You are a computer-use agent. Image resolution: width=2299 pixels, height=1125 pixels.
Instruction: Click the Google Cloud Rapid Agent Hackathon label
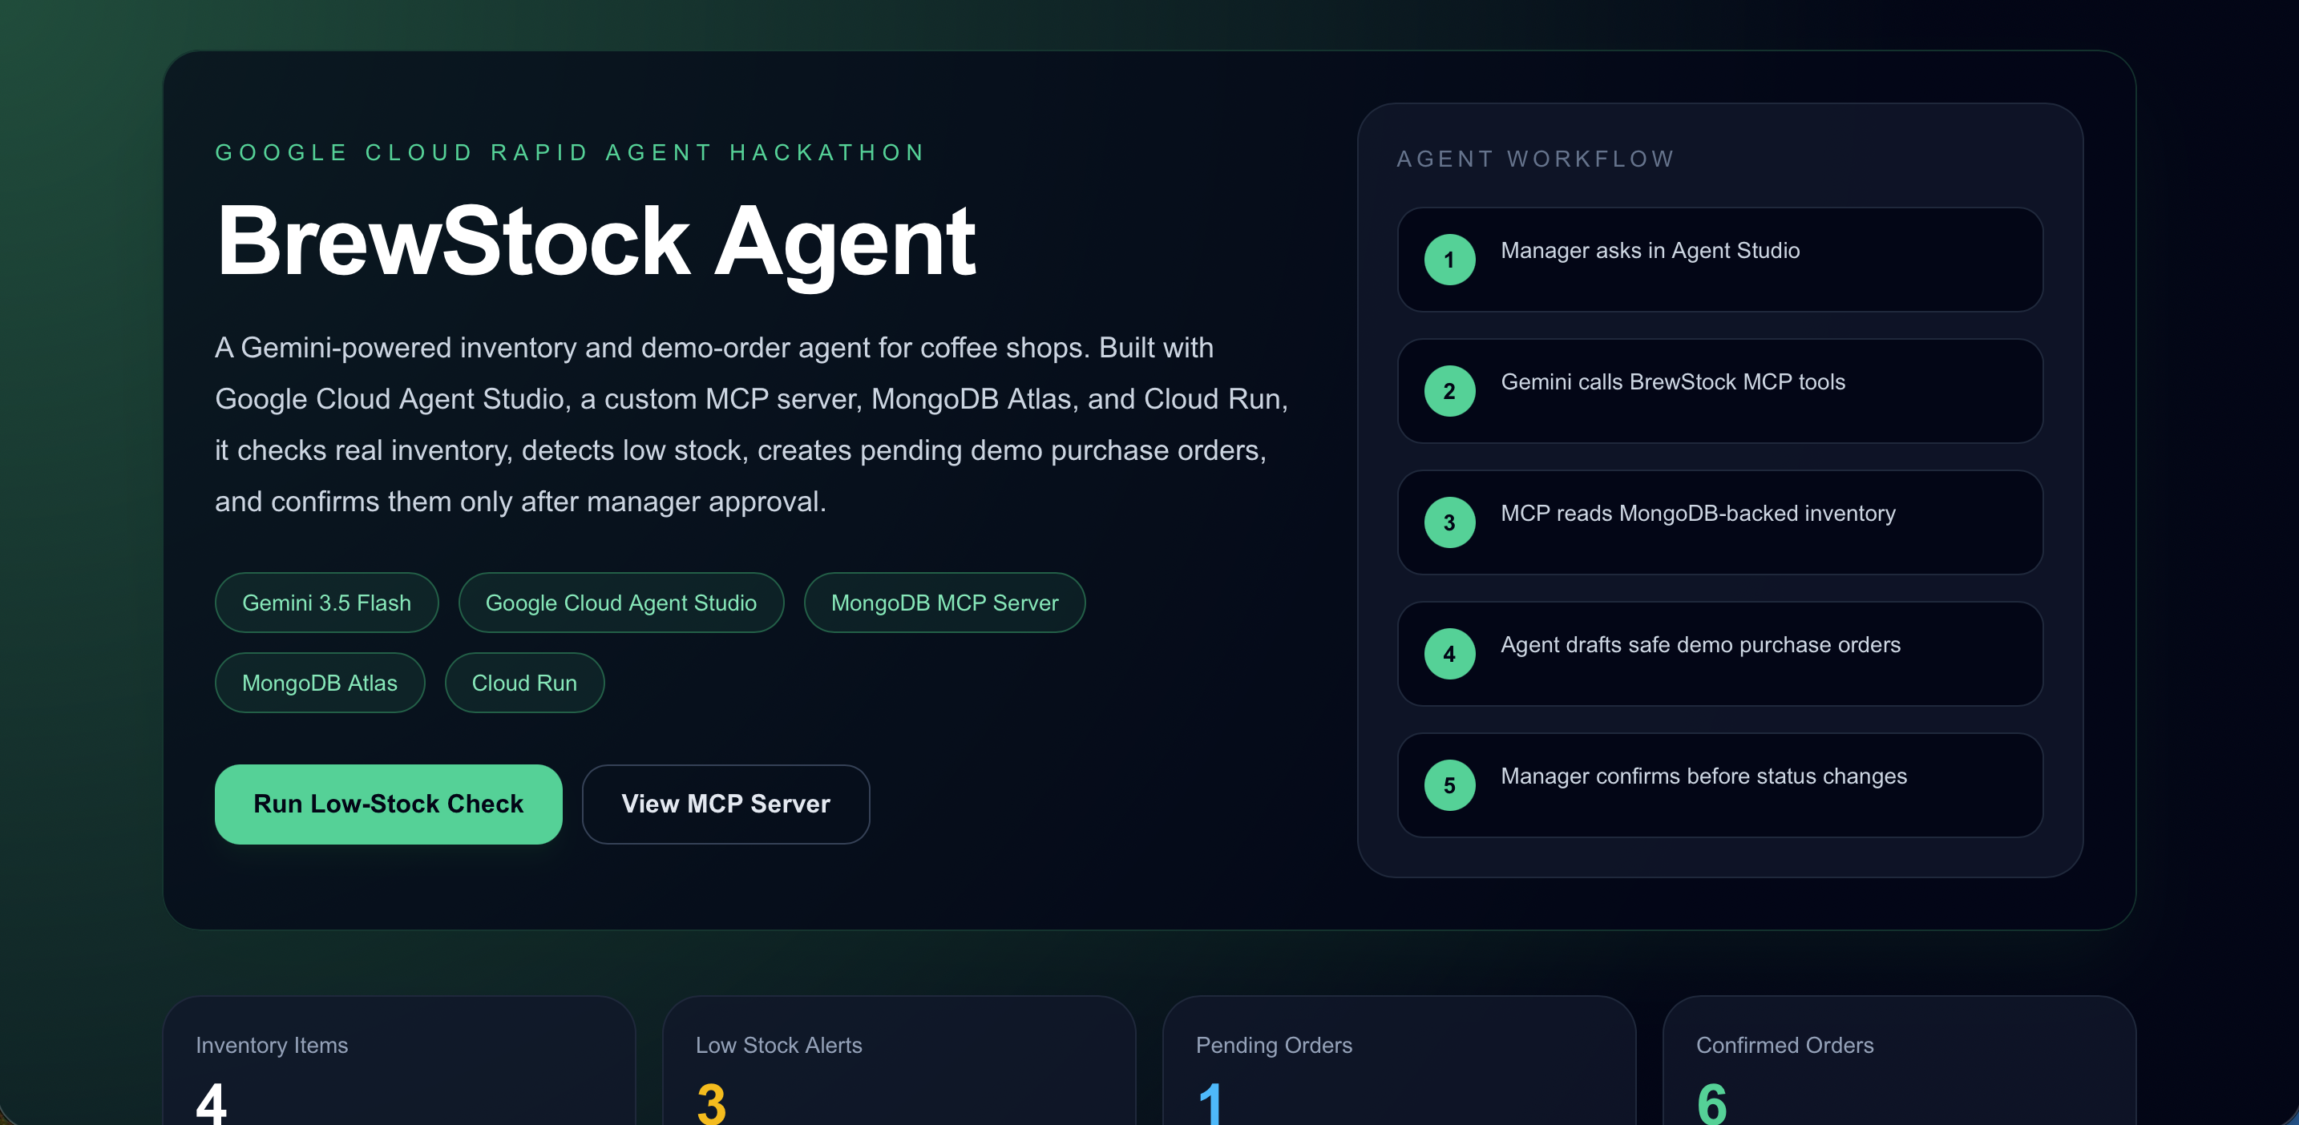pos(570,152)
